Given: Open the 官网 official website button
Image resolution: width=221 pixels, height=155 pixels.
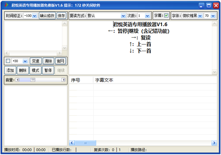Looking at the screenshot, I should pyautogui.click(x=60, y=61).
